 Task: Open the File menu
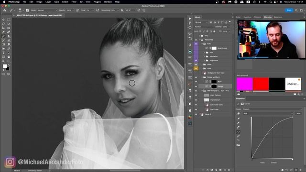pos(24,2)
